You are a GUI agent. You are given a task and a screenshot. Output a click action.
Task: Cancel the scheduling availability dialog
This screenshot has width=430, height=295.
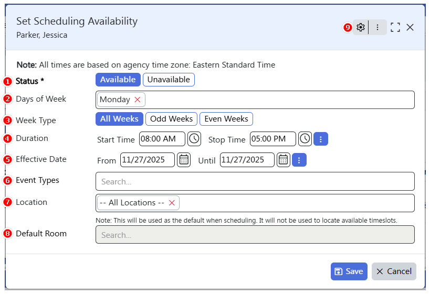(x=394, y=271)
